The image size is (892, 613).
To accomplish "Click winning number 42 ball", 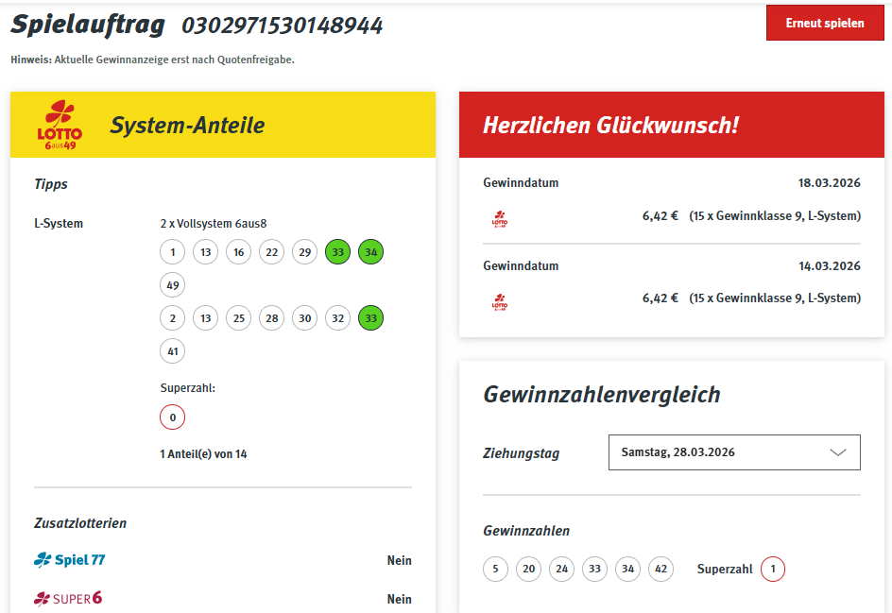I will pos(660,569).
